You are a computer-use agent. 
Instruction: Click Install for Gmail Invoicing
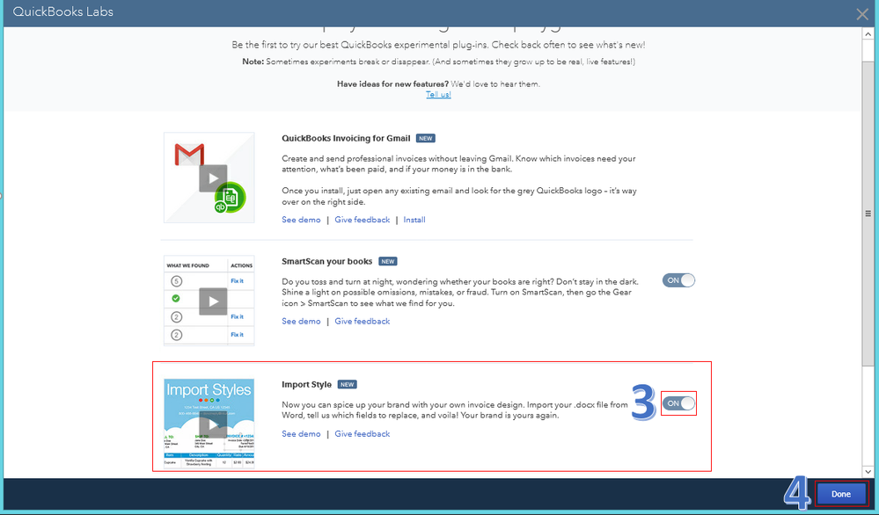pos(414,220)
